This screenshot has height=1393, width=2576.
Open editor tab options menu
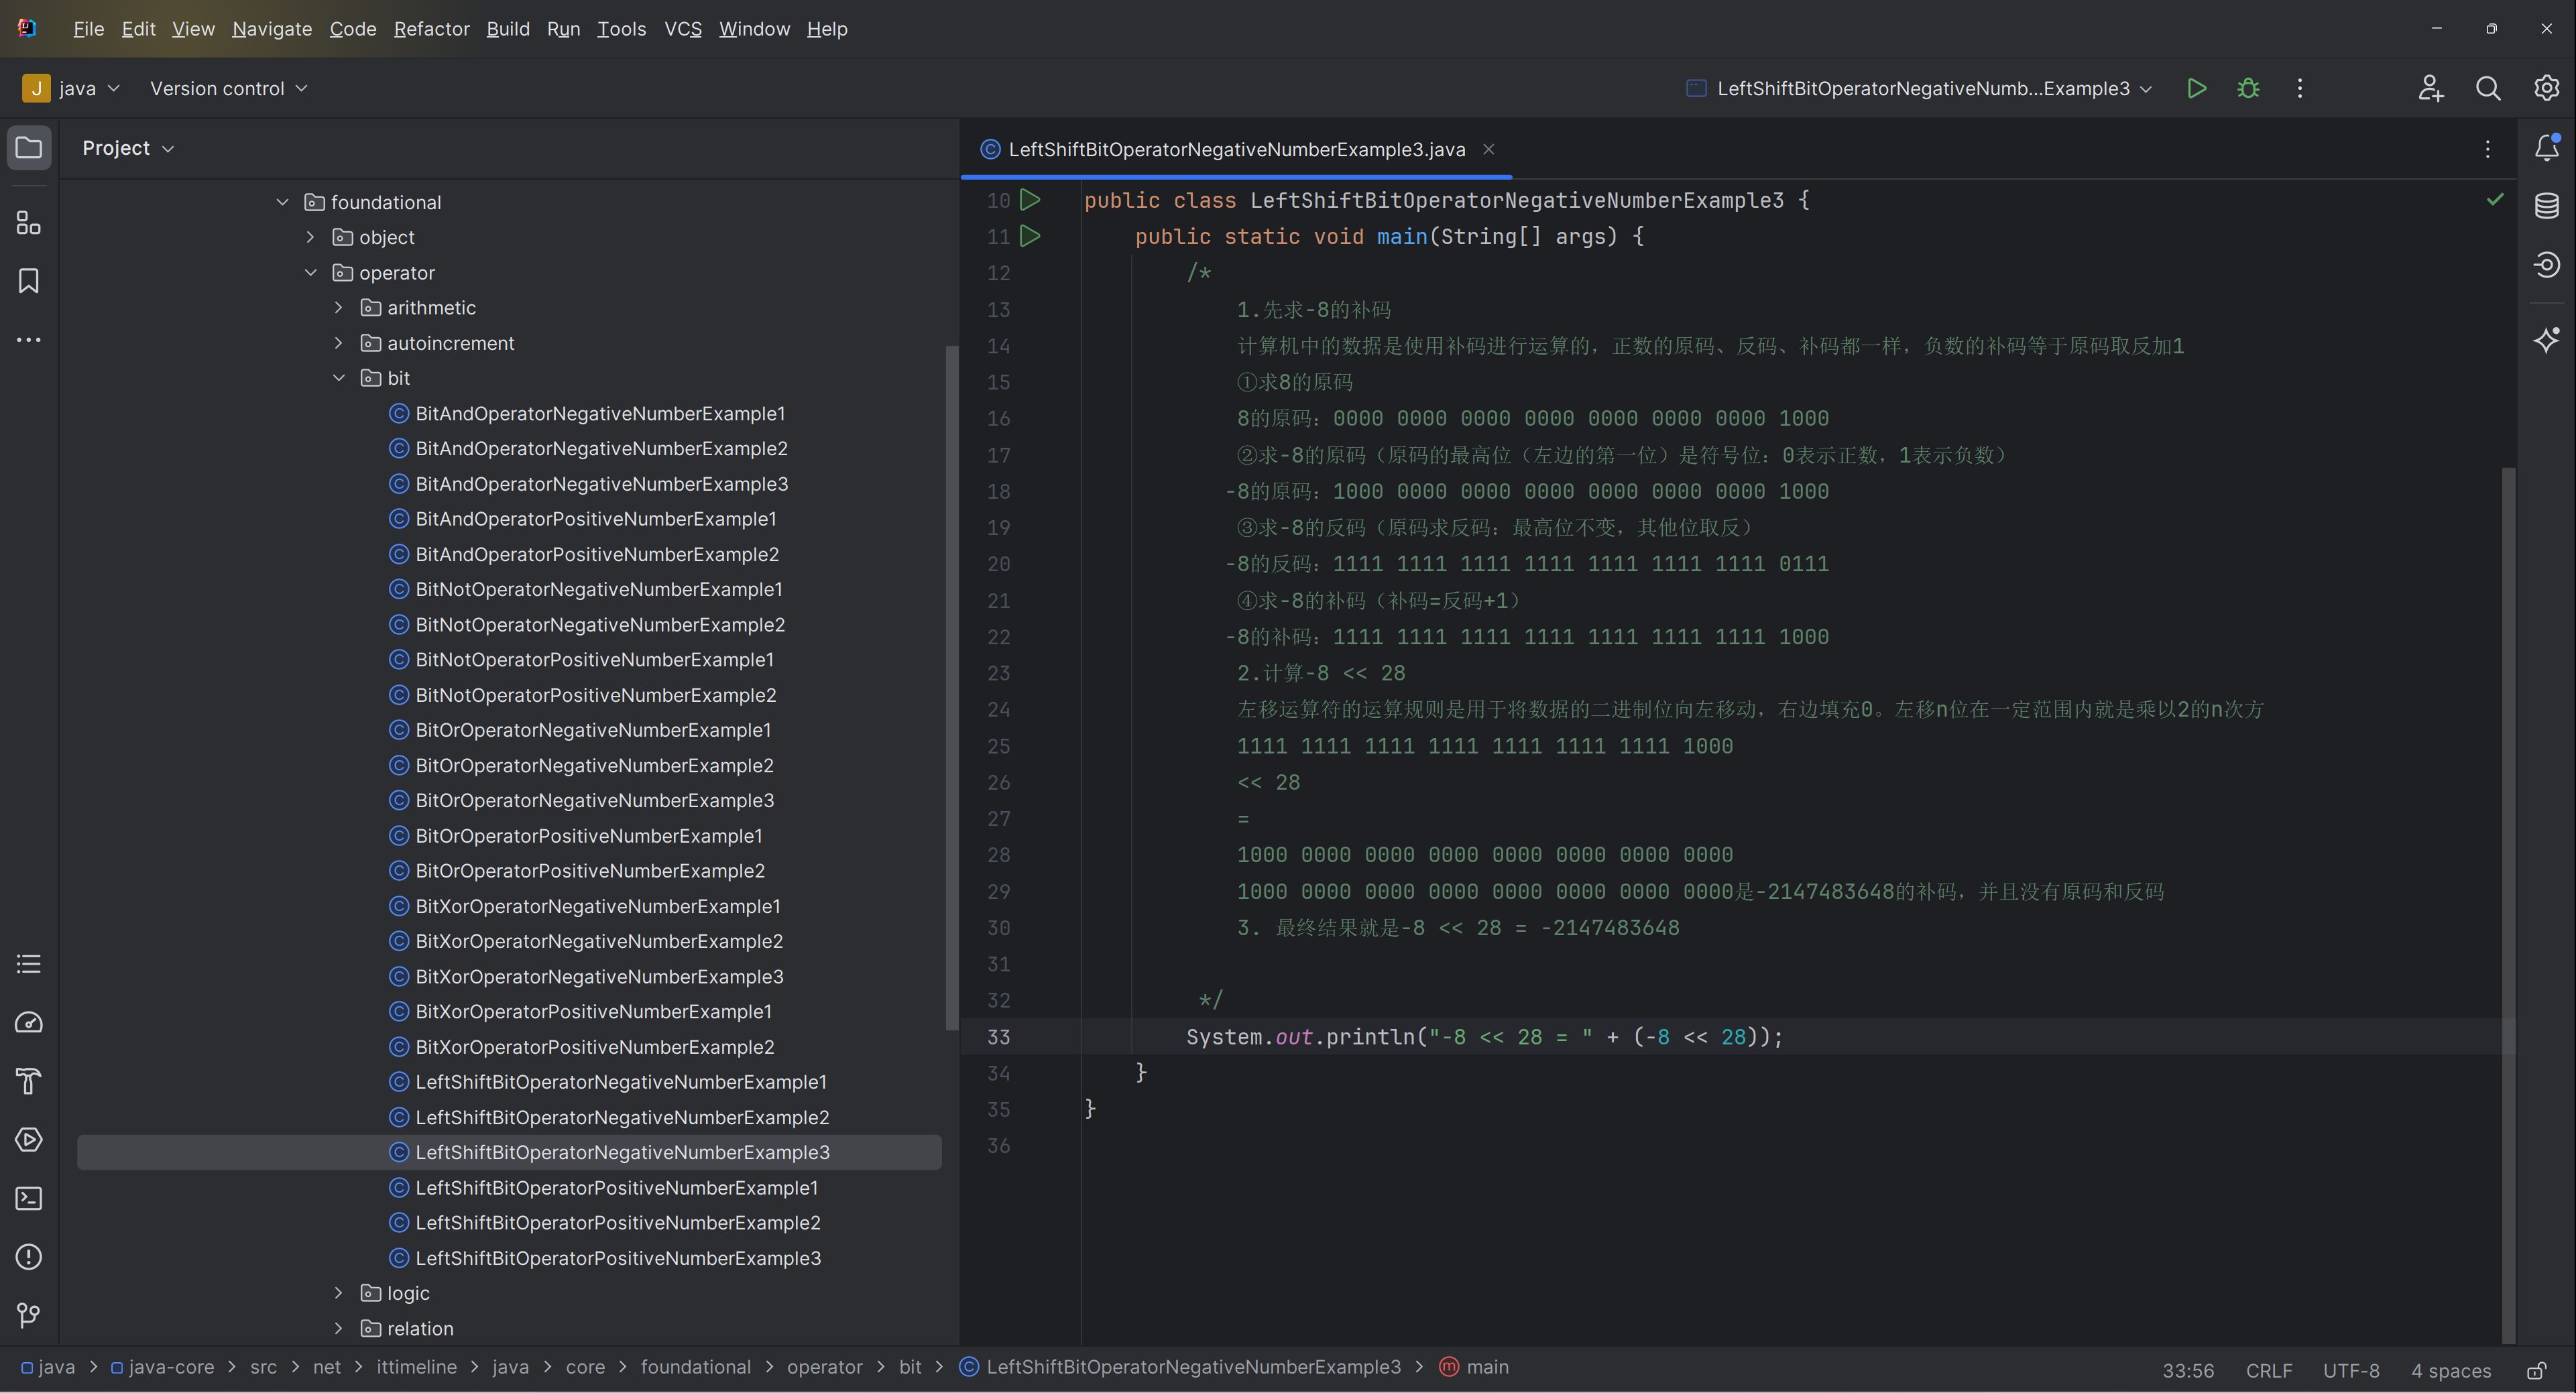pyautogui.click(x=2488, y=149)
